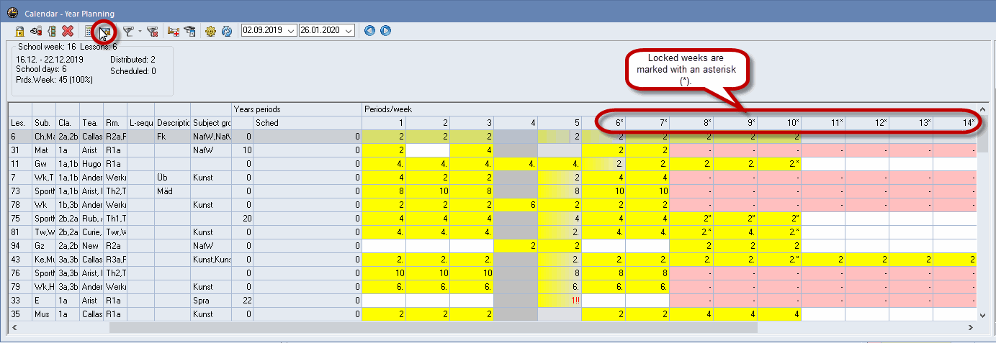Select lesson row 11 Gw

493,163
